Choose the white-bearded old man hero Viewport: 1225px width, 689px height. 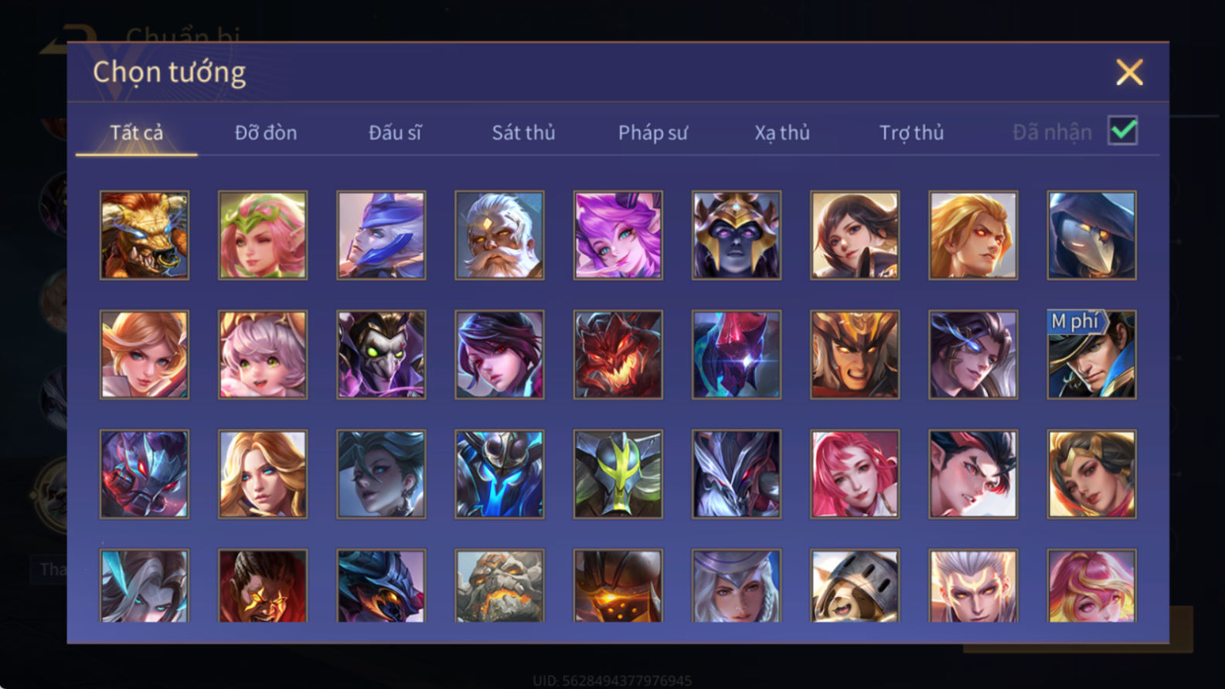pos(499,236)
